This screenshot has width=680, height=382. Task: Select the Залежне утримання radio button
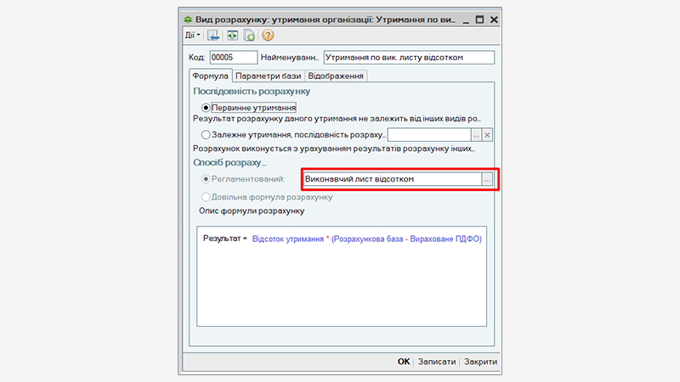pos(206,134)
